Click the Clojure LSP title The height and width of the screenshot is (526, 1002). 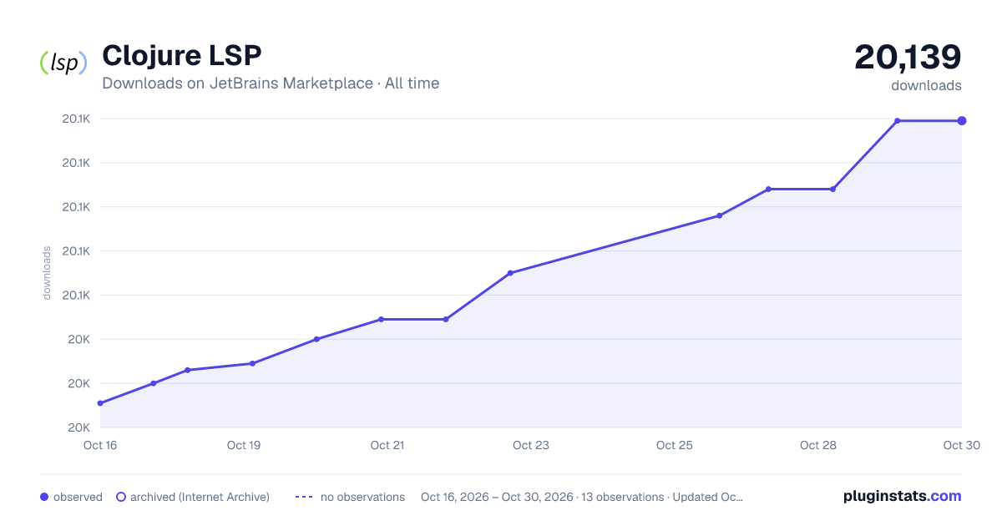pyautogui.click(x=182, y=56)
